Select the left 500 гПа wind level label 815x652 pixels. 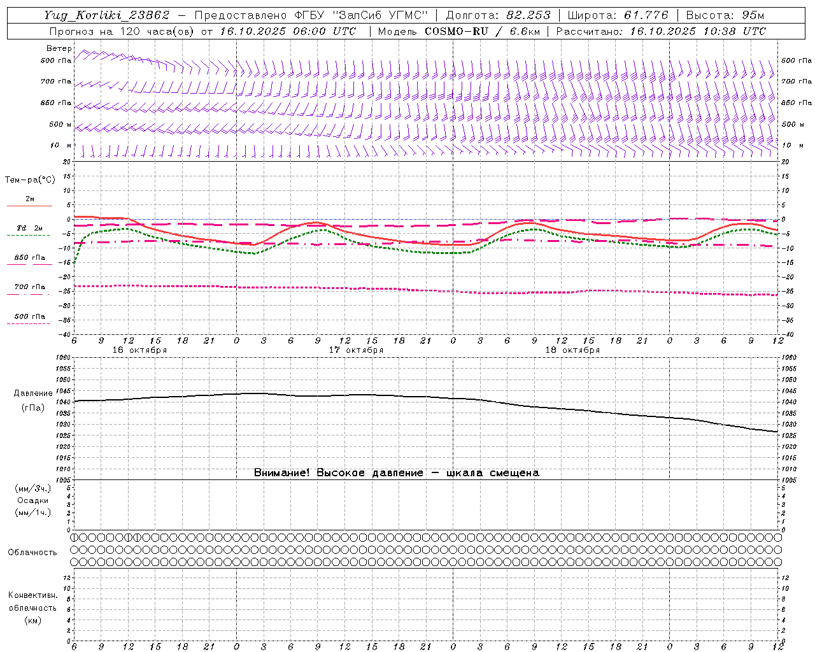pyautogui.click(x=56, y=60)
